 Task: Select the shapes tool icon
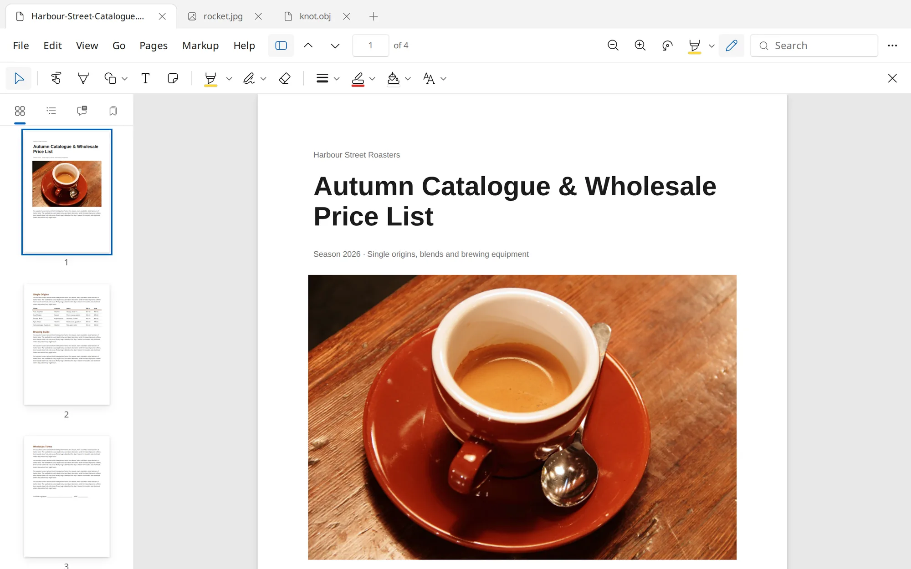click(110, 78)
